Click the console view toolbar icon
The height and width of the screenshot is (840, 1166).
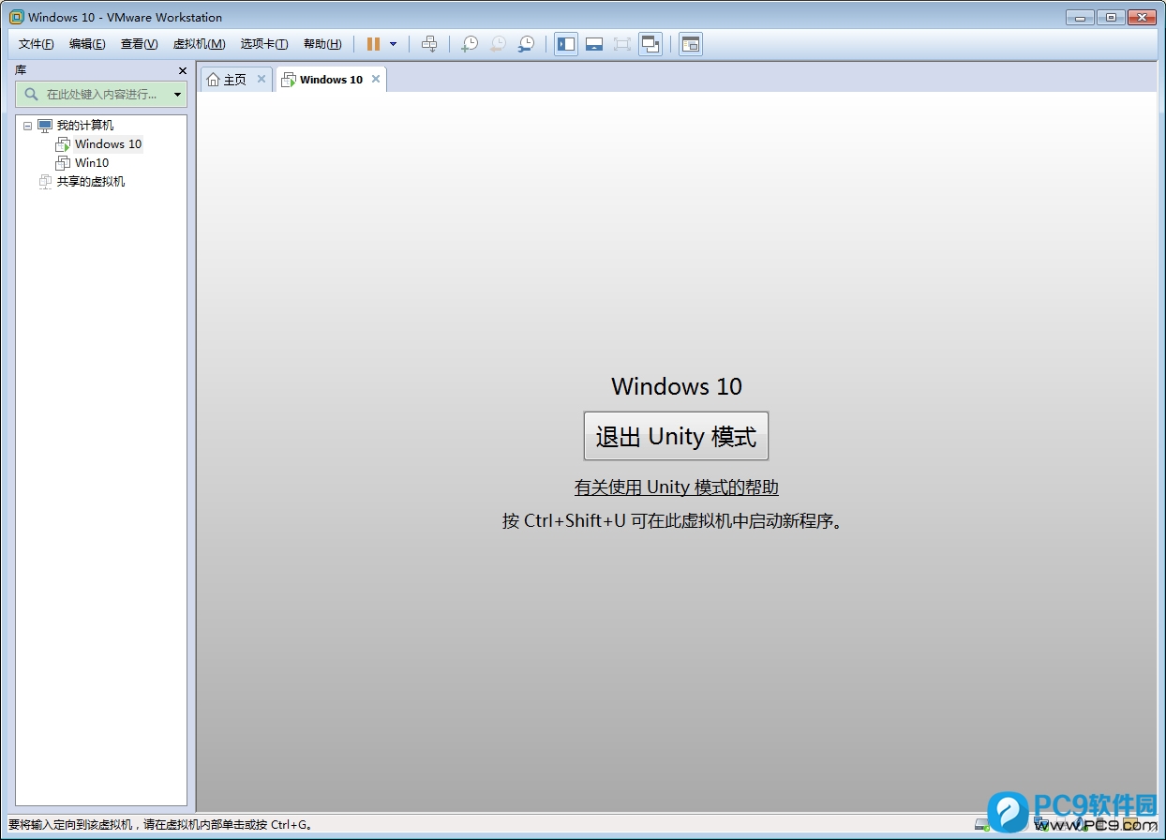(x=691, y=44)
